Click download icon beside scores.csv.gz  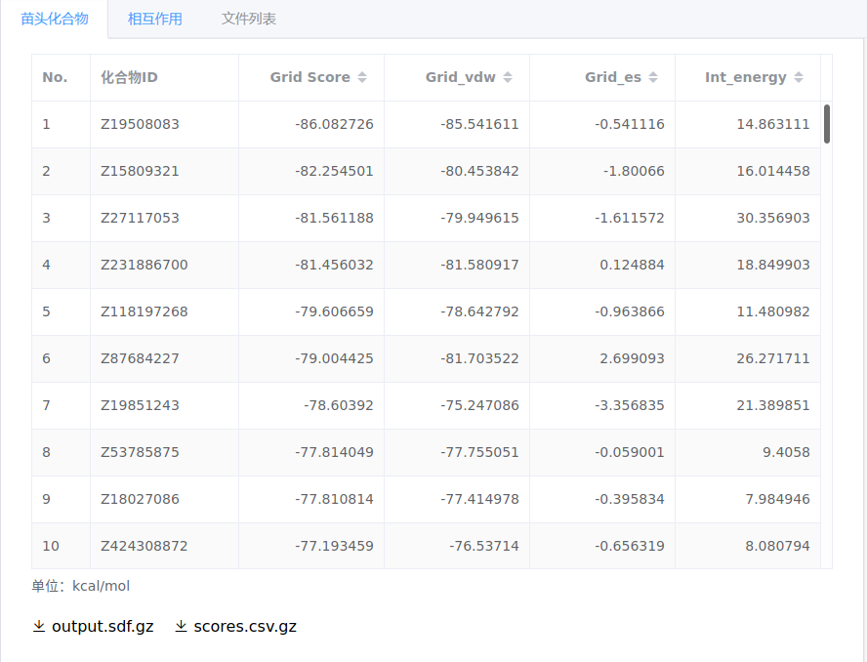(x=181, y=627)
